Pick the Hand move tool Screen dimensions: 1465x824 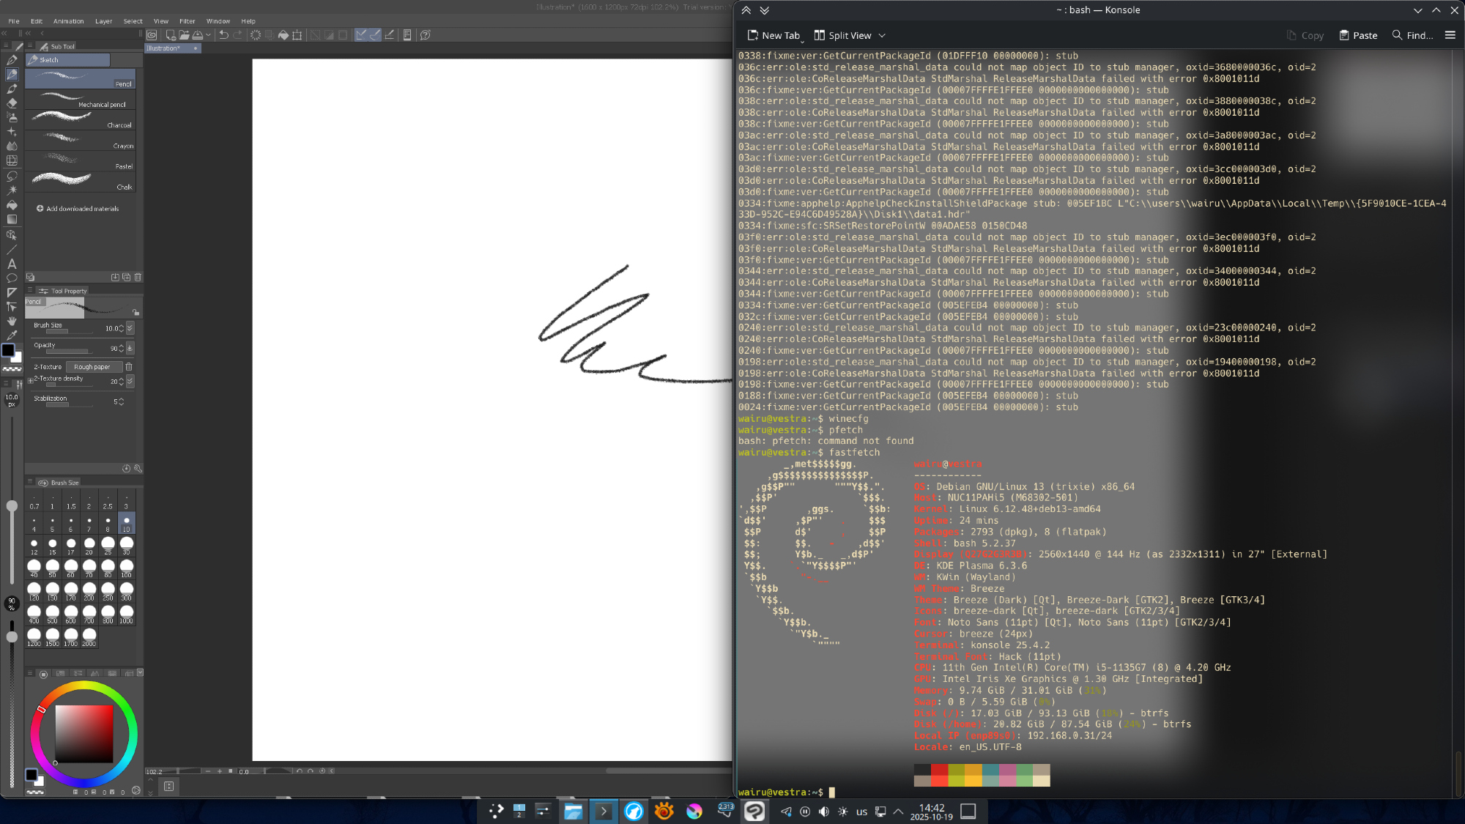(12, 321)
